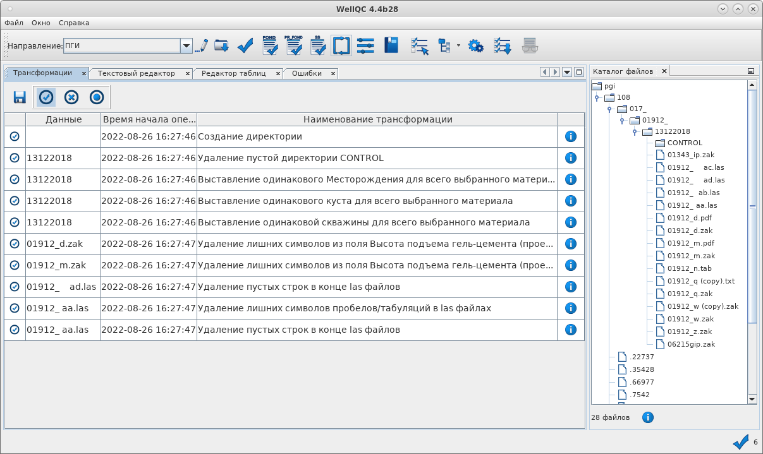
Task: Open info icon in the 01912_d.zak row
Action: [571, 244]
